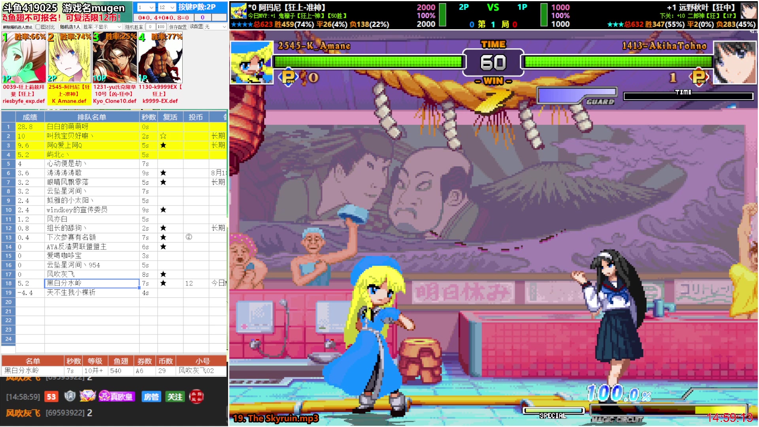Click the 阿玛尼 avatar in score header
759x427 pixels.
pyautogui.click(x=238, y=11)
